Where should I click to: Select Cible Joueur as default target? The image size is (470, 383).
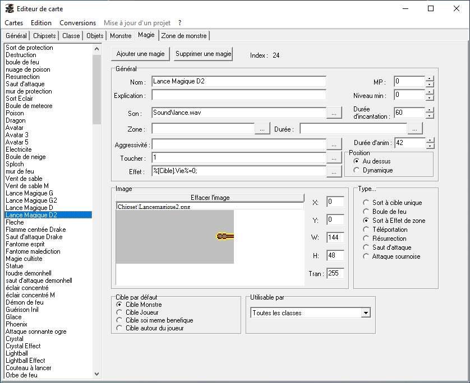(119, 312)
